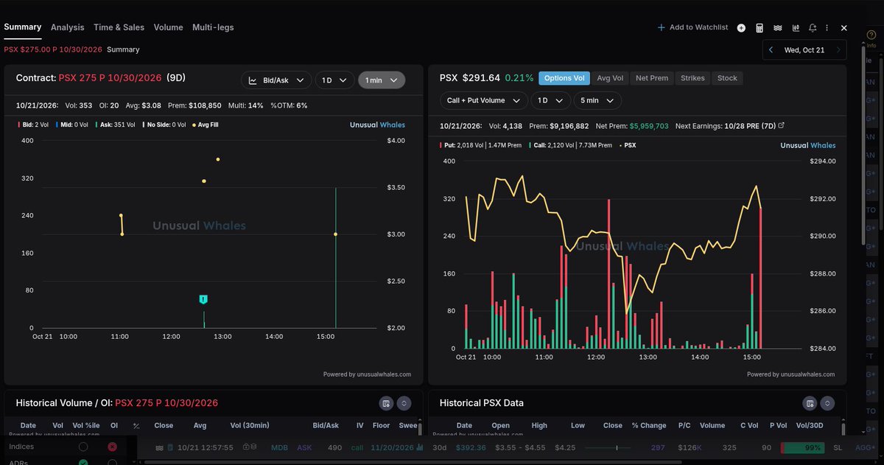884x465 pixels.
Task: Sort by the Vol %ile column
Action: pyautogui.click(x=85, y=425)
